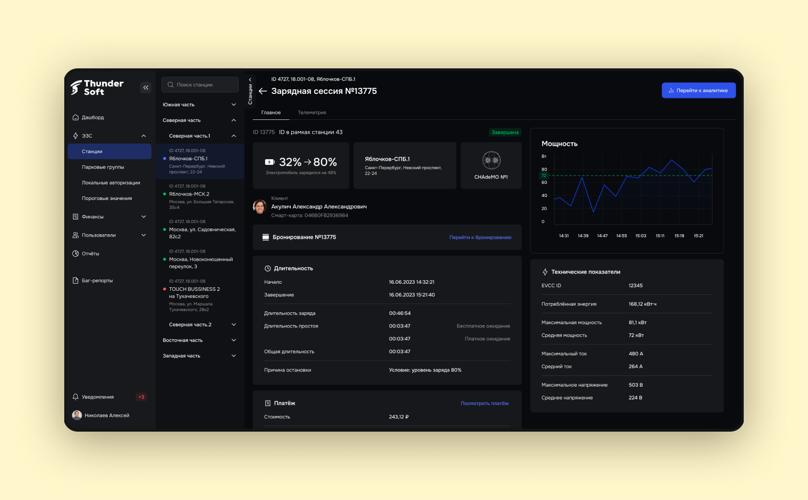
Task: Click the Перейти к аналитике button
Action: coord(698,90)
